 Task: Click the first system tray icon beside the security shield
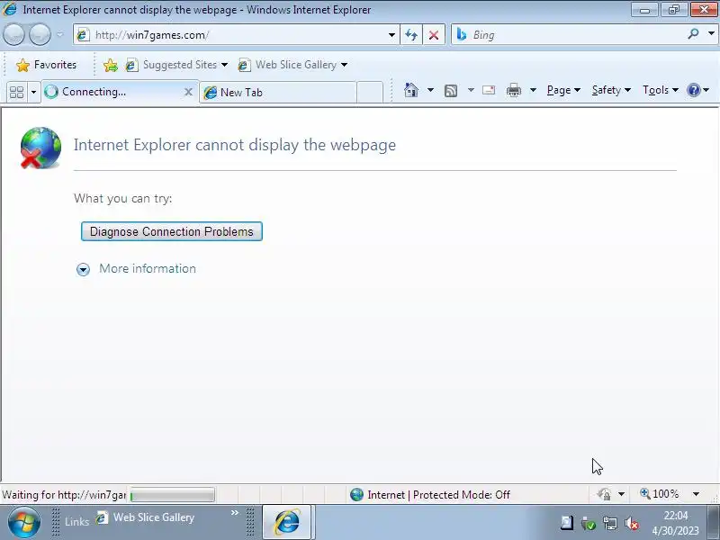[x=567, y=523]
